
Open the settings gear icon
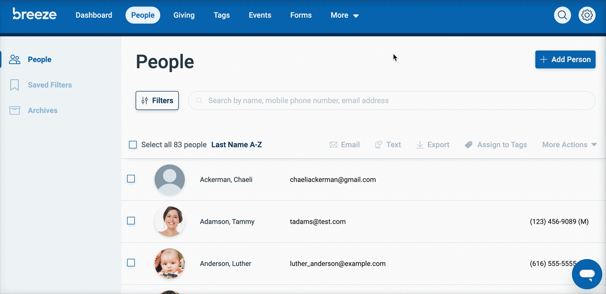pos(587,15)
